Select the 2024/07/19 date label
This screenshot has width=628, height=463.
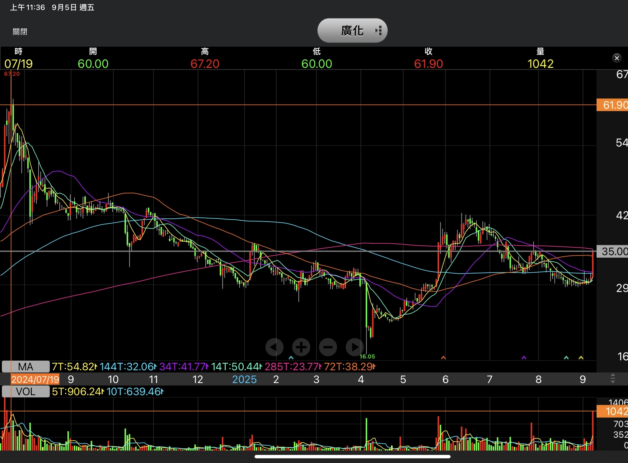35,379
